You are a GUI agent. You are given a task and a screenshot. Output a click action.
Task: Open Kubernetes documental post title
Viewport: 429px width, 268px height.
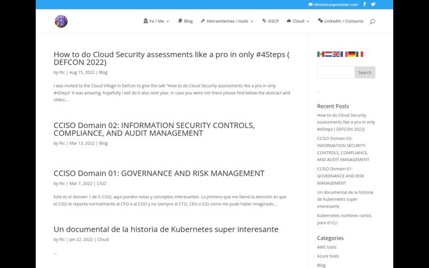[x=166, y=229]
